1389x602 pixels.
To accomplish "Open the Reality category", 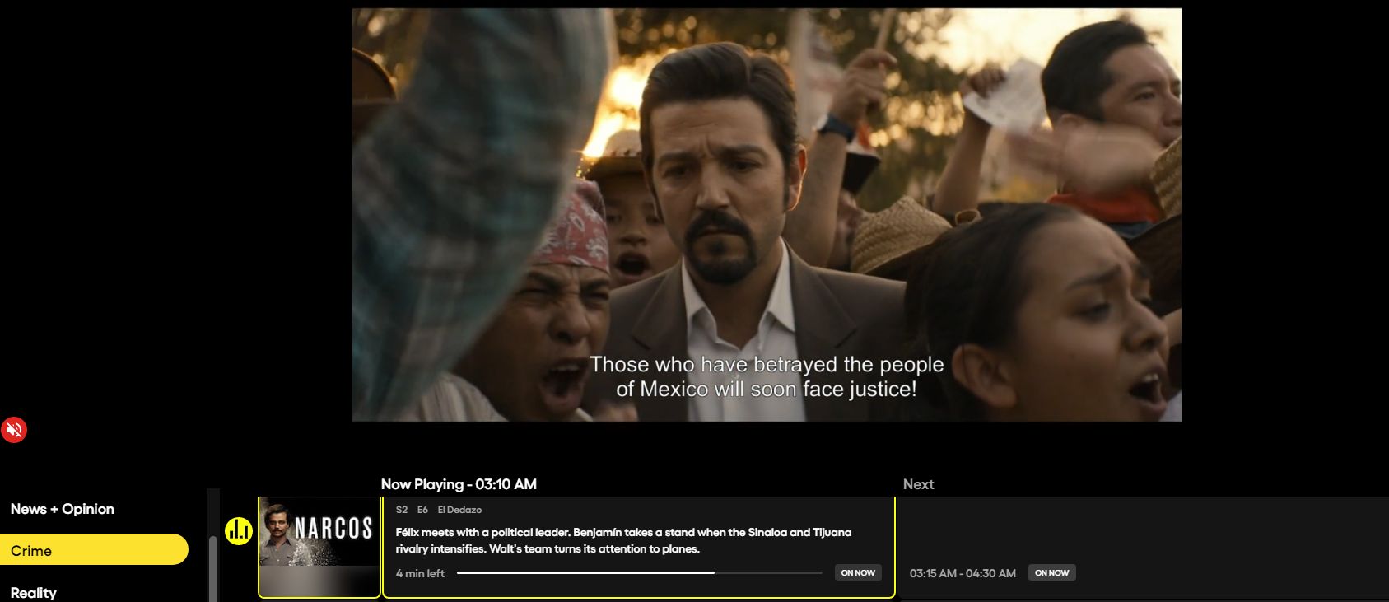I will click(x=34, y=593).
